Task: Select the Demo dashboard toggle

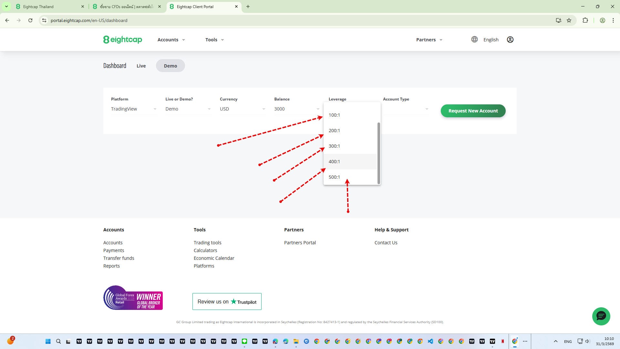Action: pyautogui.click(x=170, y=66)
